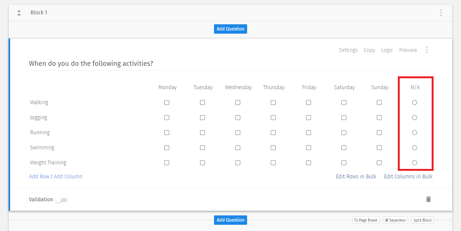The height and width of the screenshot is (231, 461).
Task: Click the top Add Question button
Action: (230, 29)
